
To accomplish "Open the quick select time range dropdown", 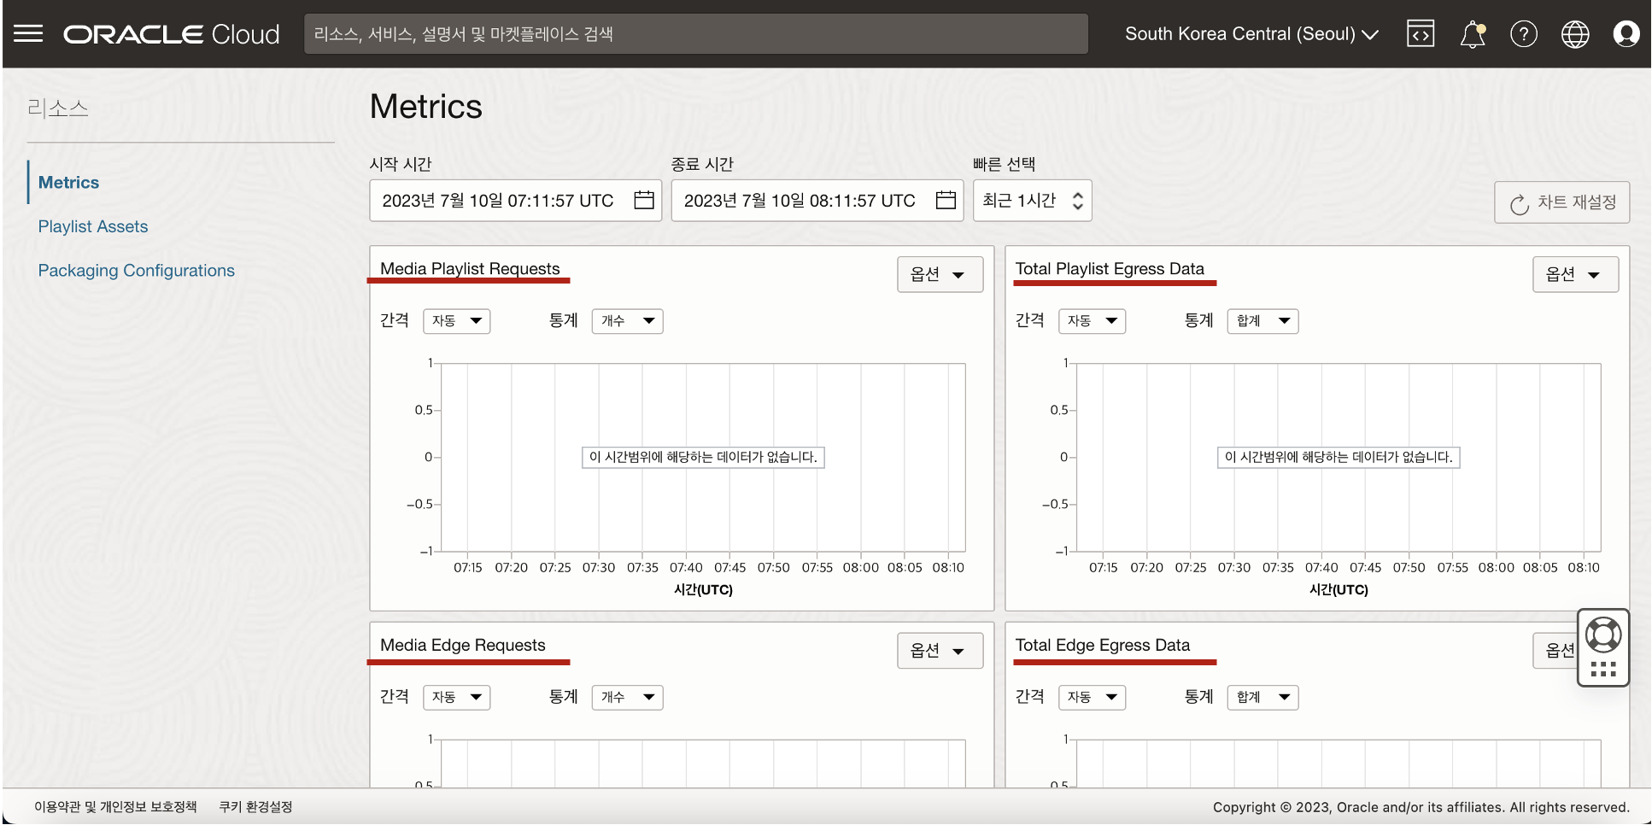I will [x=1032, y=201].
